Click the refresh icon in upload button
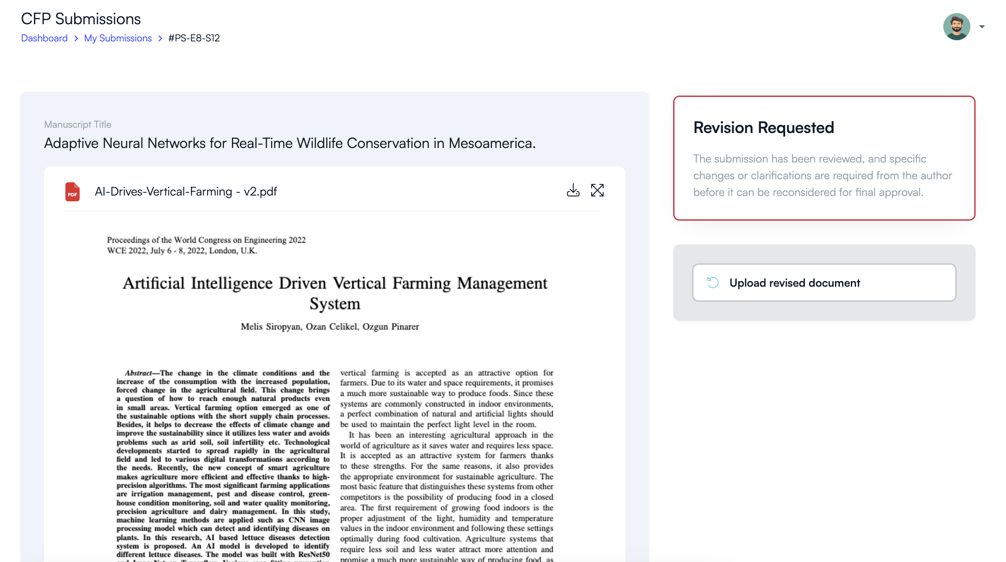The image size is (1006, 562). click(x=713, y=282)
